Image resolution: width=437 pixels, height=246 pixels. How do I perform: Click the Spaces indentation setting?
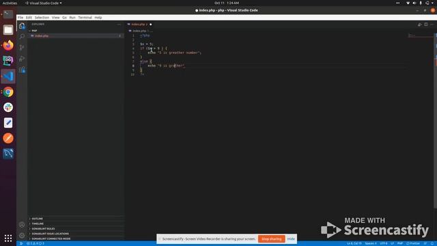[371, 243]
